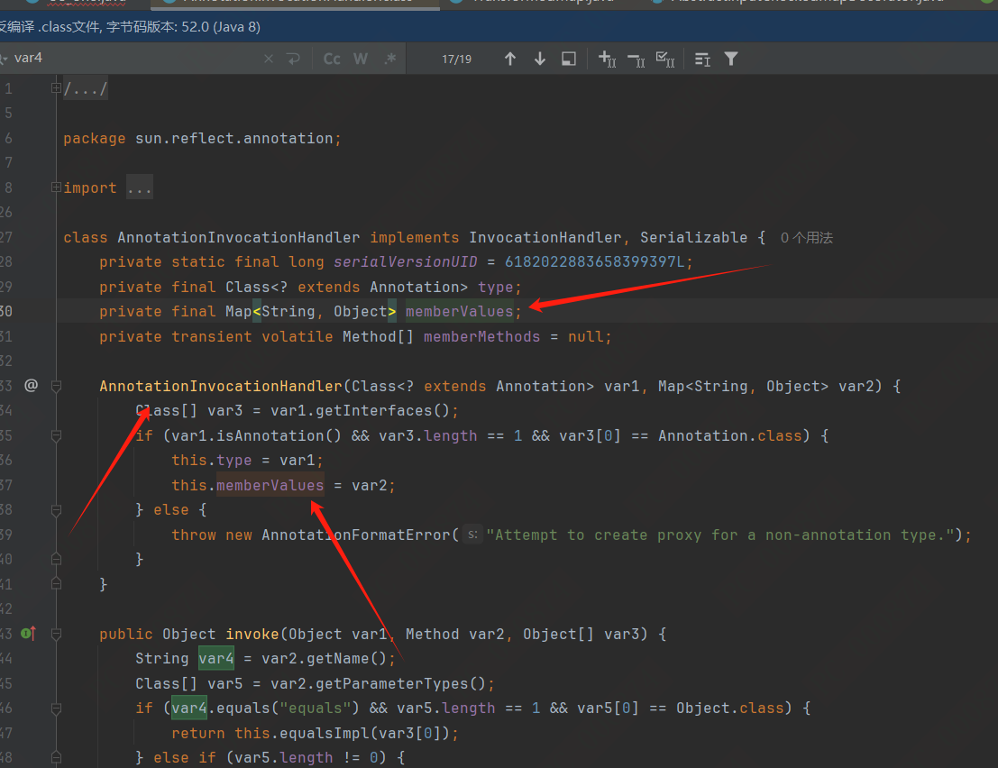Click the getInterfaces() method call

(x=382, y=411)
